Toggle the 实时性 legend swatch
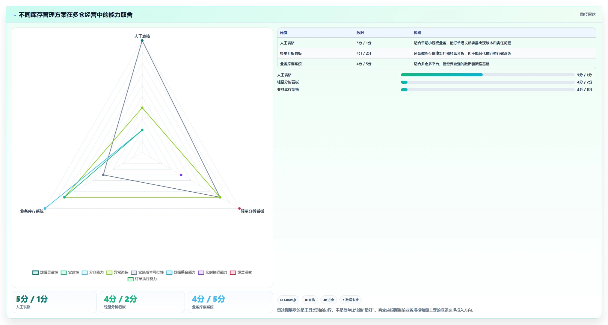 point(64,272)
